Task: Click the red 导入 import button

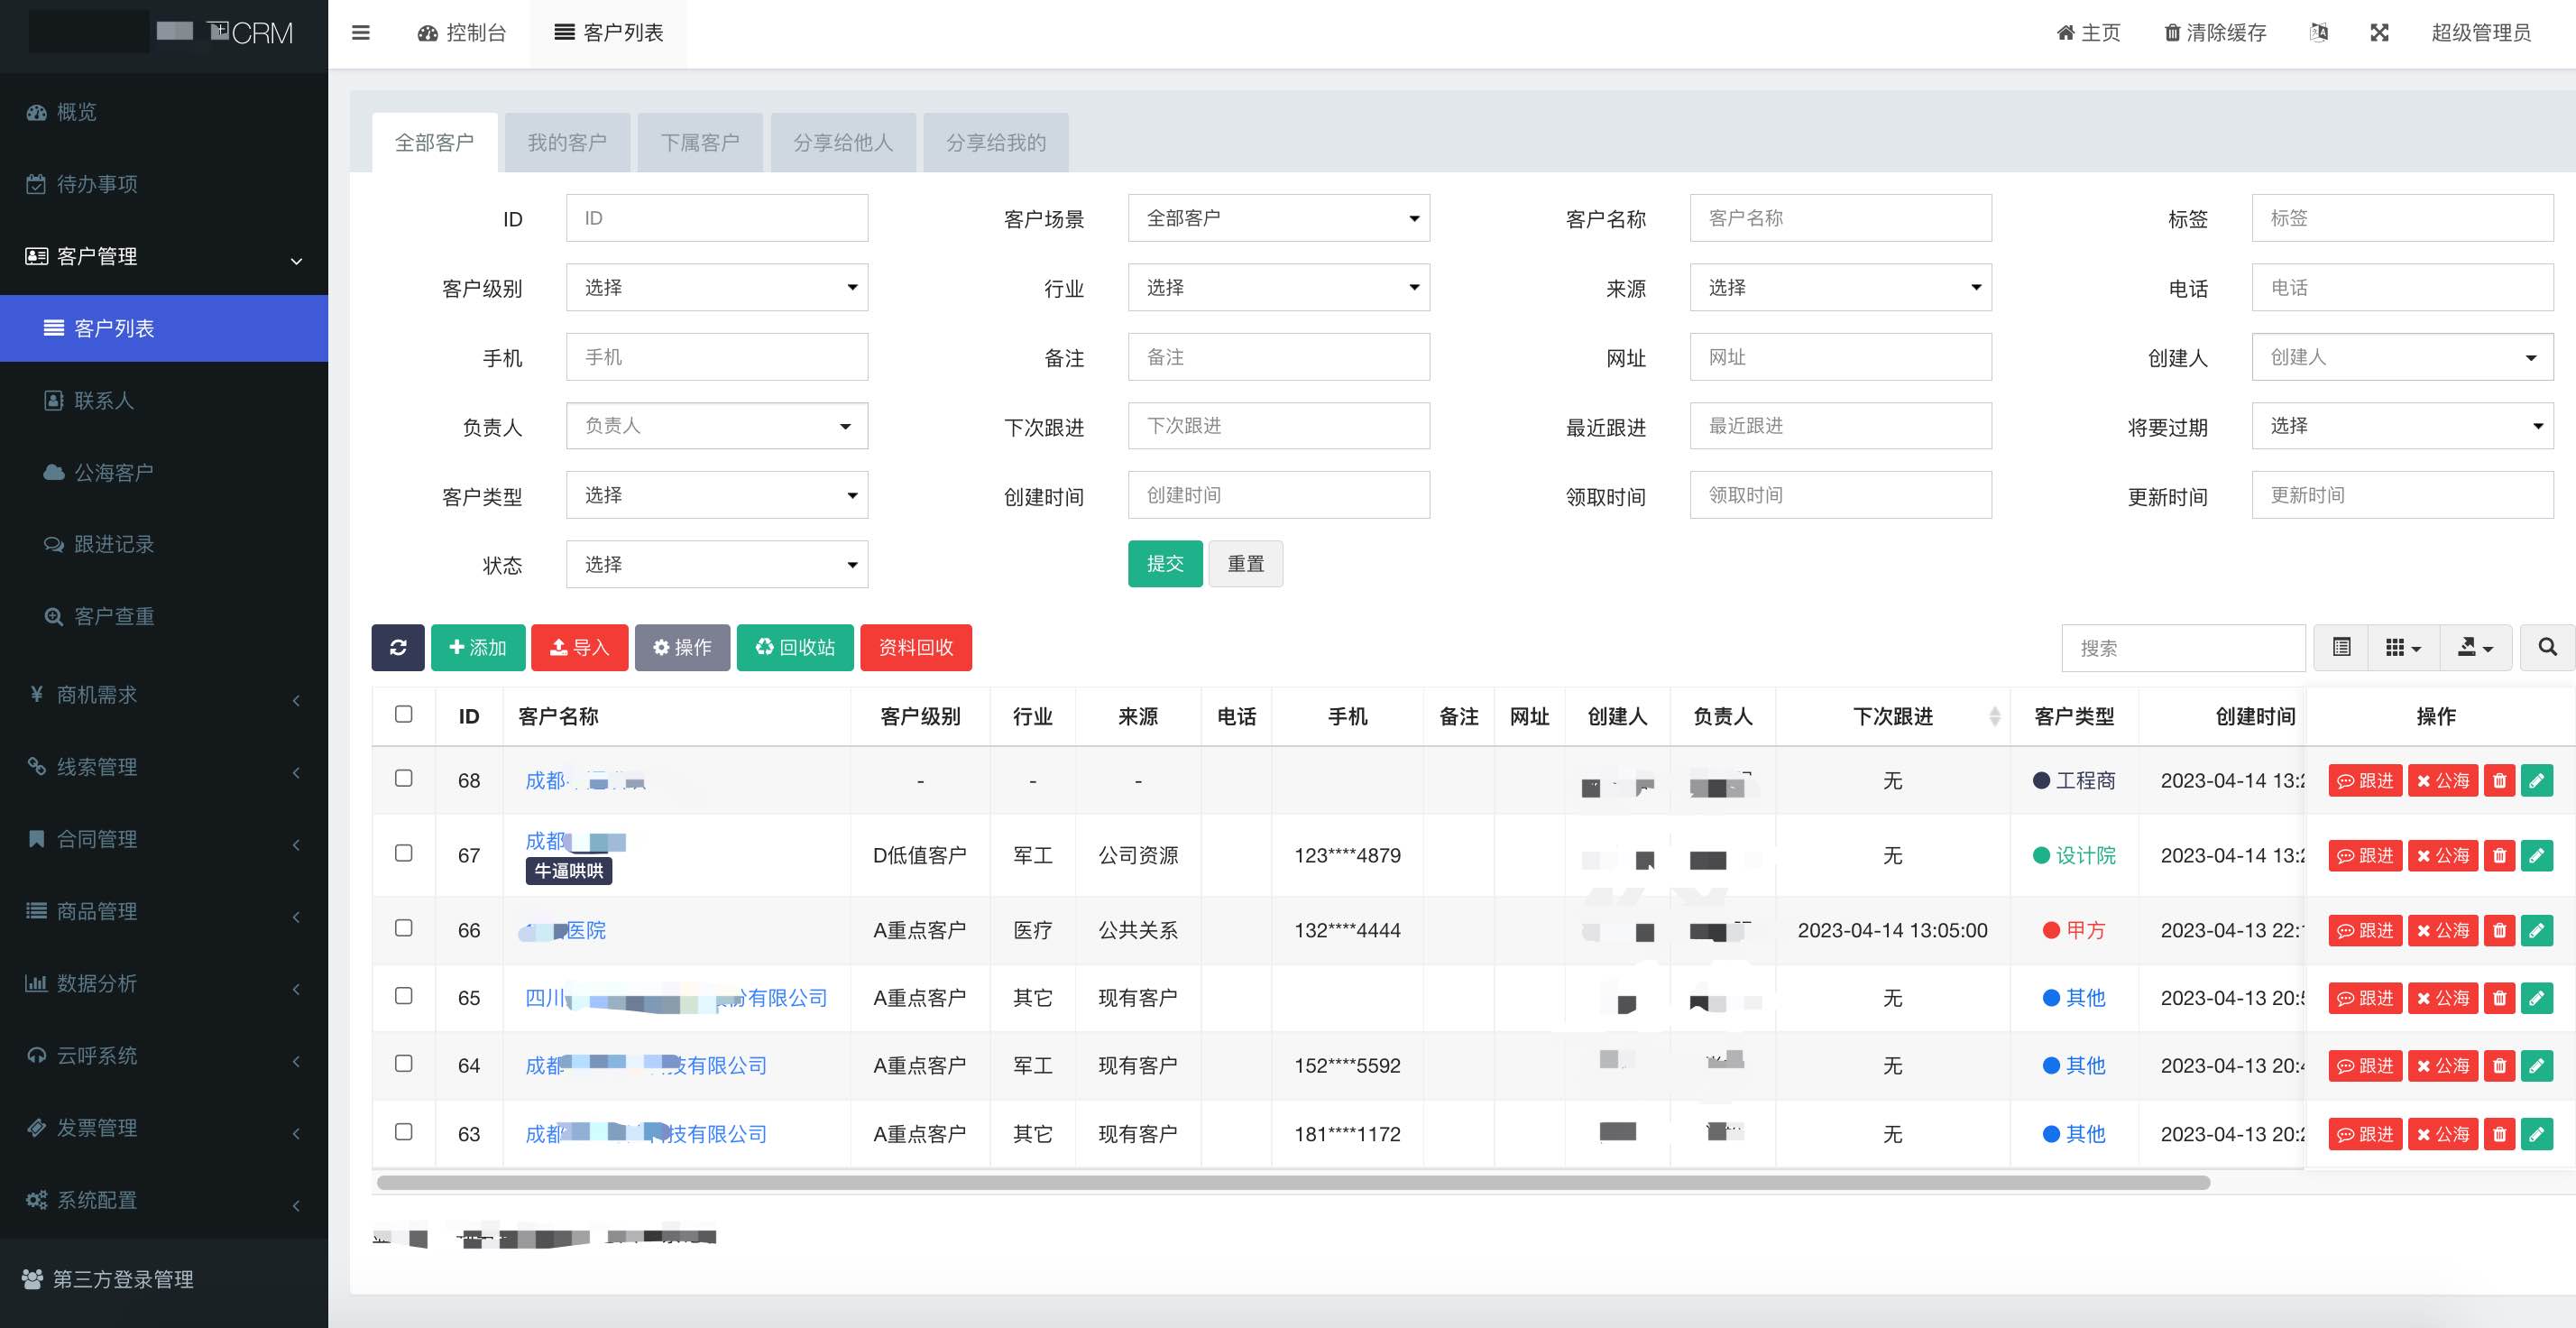Action: [580, 647]
